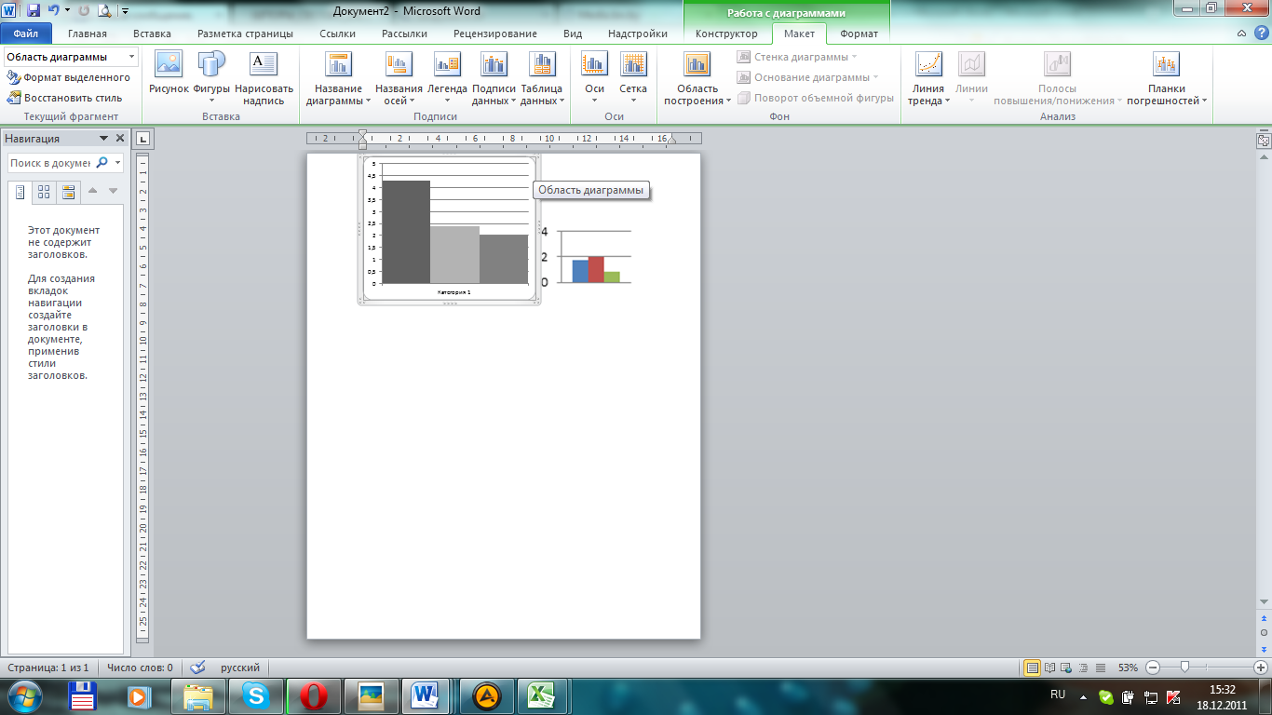Click the Нарисовать надпись text box icon
Image resolution: width=1272 pixels, height=715 pixels.
[264, 78]
